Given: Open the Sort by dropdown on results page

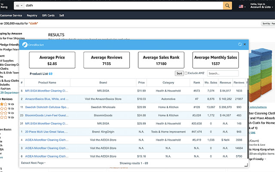Looking at the screenshot, I should click(268, 24).
